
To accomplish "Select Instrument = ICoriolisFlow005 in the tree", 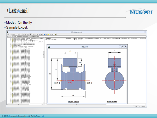I will tap(21, 91).
